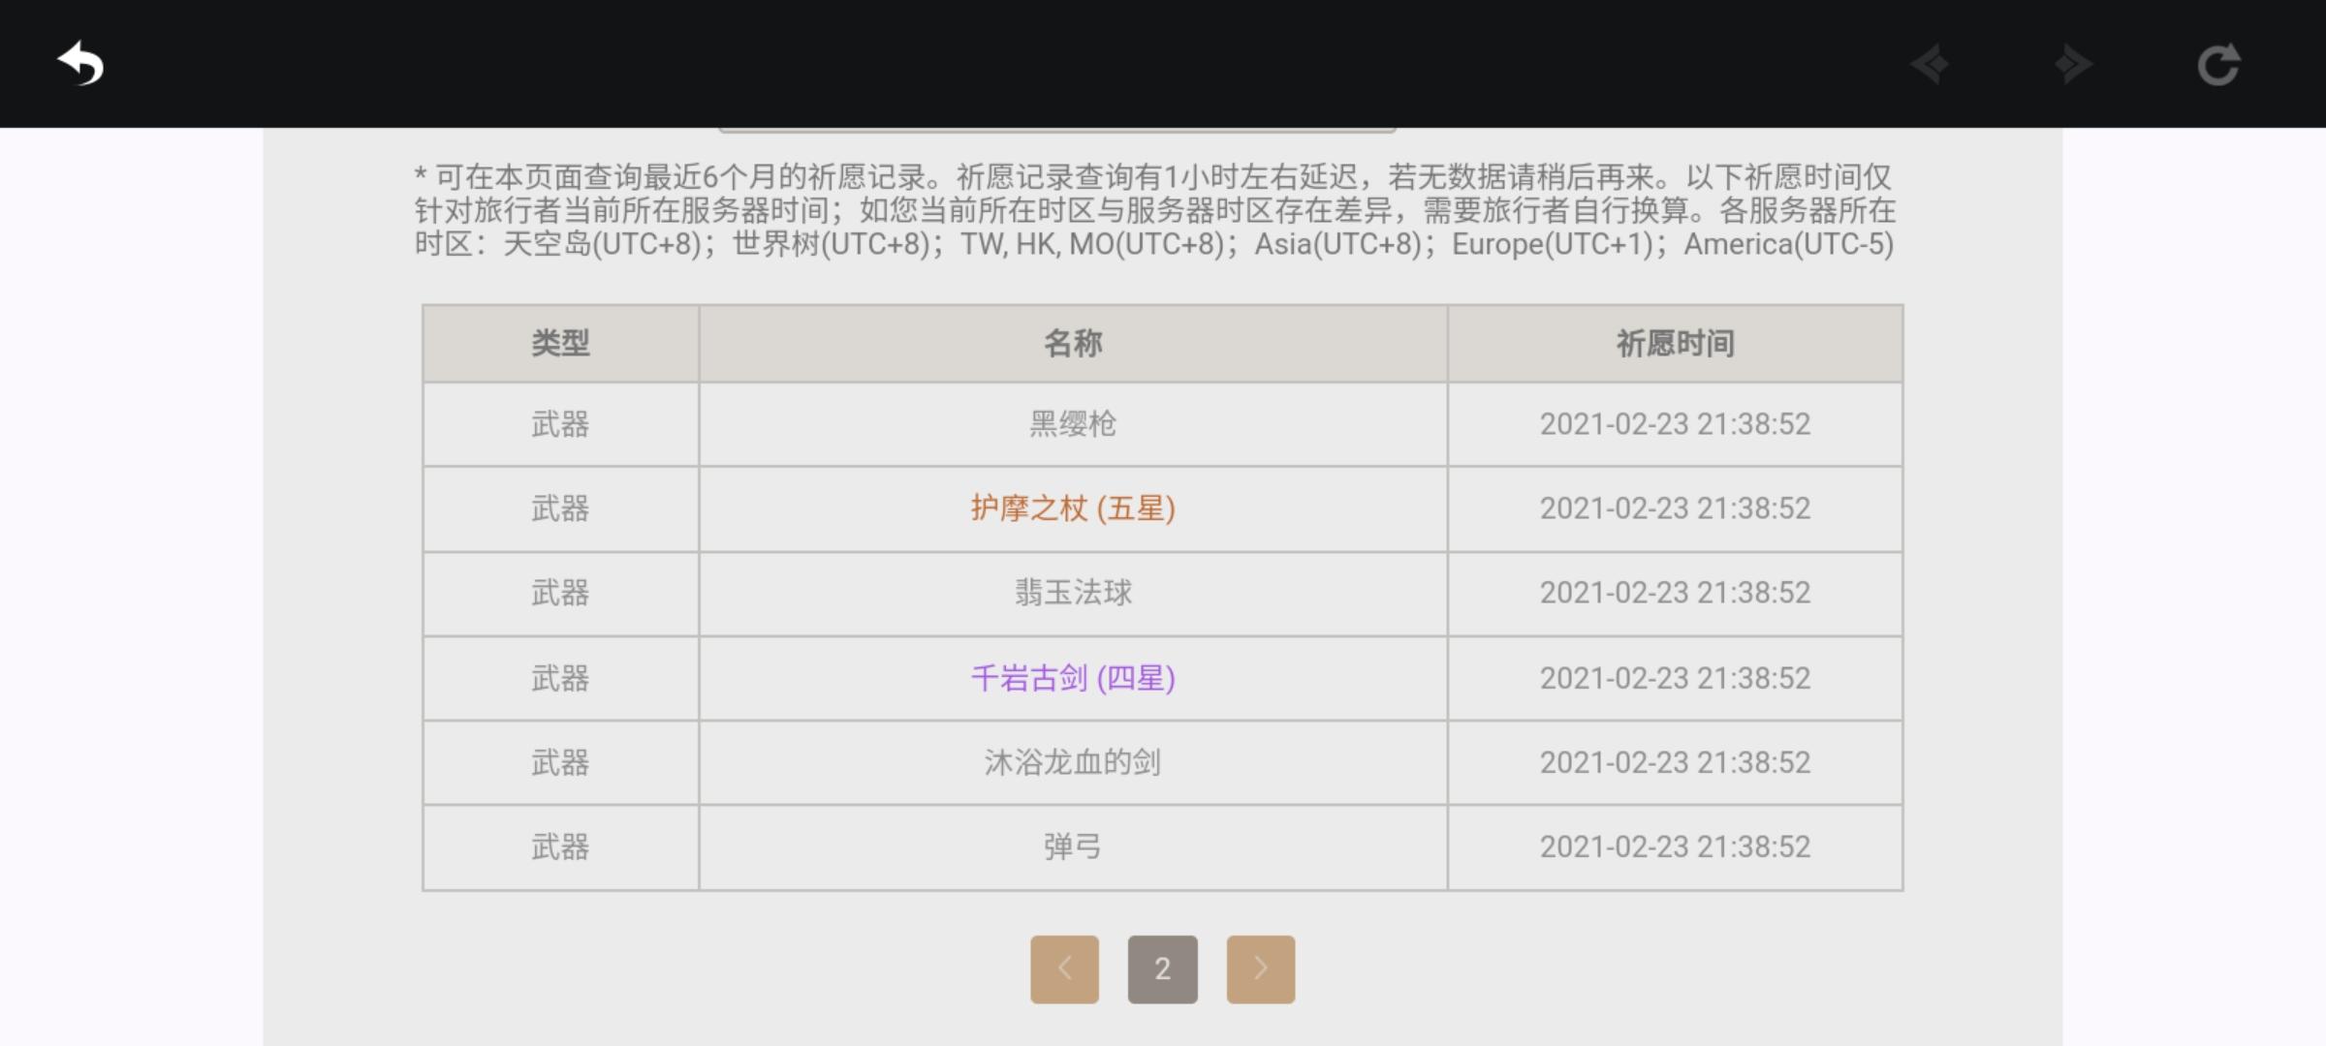Select the 祈愿时间 column header
This screenshot has height=1046, width=2326.
[1675, 343]
